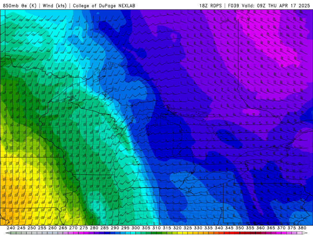Click the 325 scale label
This screenshot has height=235, width=313.
(188, 228)
